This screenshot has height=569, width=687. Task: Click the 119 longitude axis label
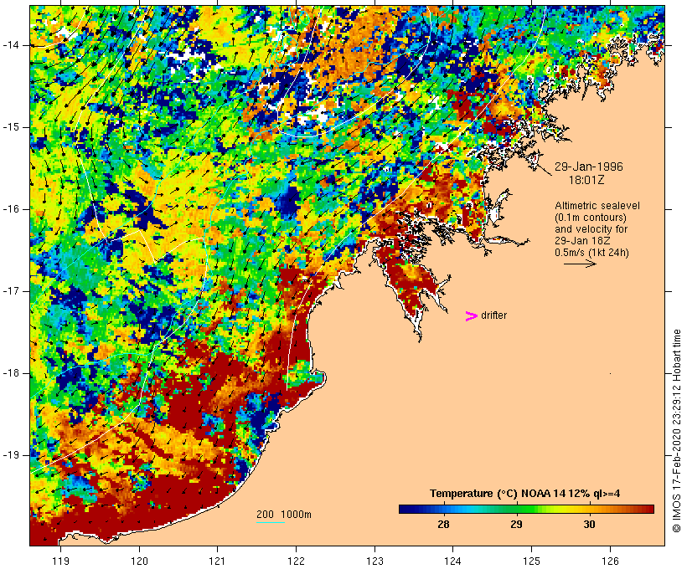click(x=60, y=561)
